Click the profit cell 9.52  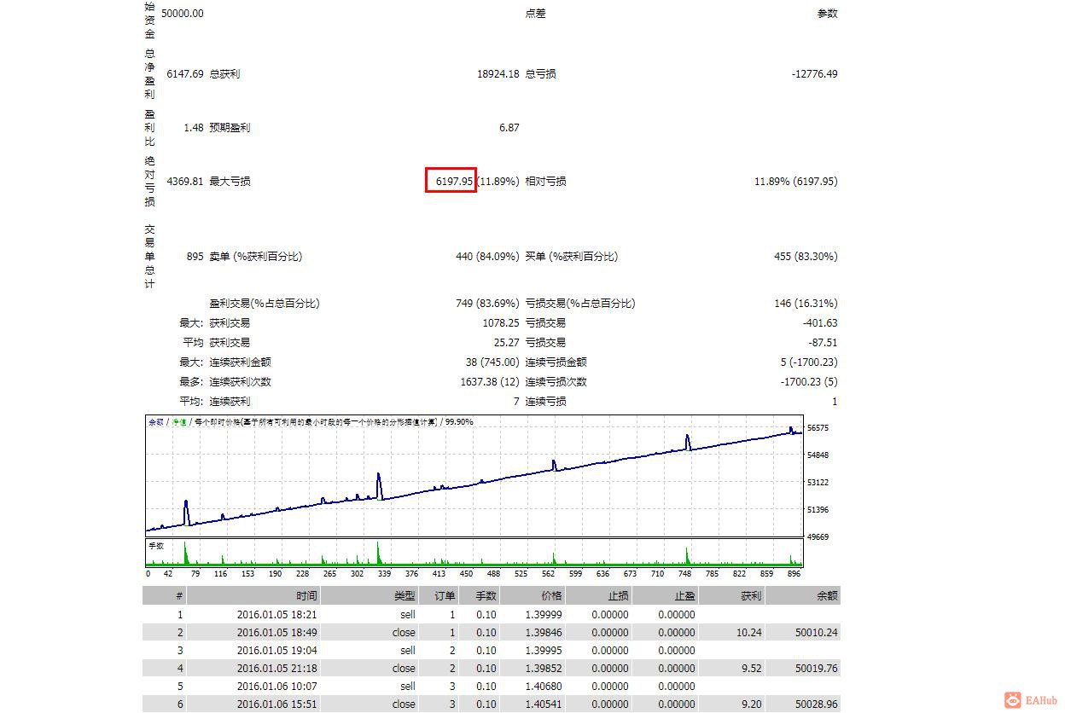click(x=752, y=669)
